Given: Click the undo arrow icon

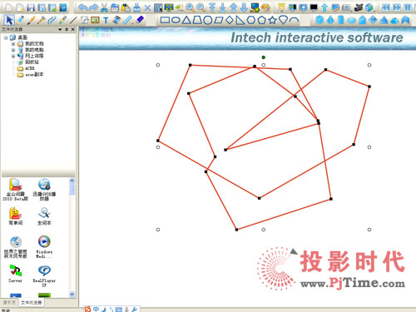Looking at the screenshot, I should point(82,7).
